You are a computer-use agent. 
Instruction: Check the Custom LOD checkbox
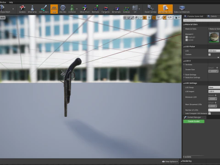coord(209,55)
